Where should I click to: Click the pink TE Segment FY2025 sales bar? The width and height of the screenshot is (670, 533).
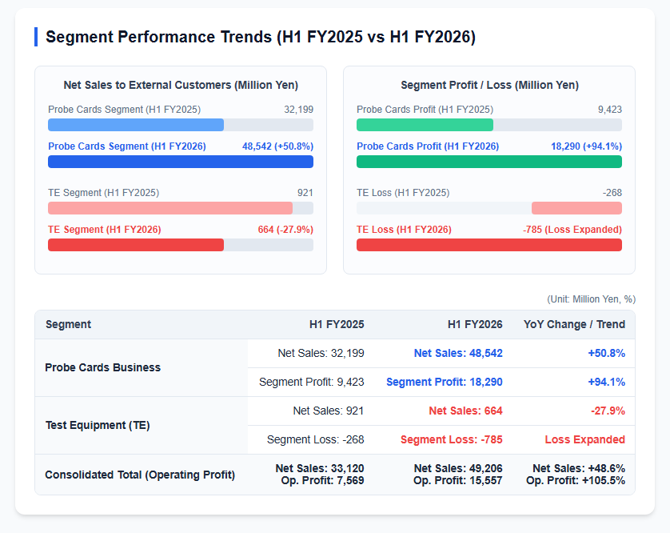pos(170,208)
